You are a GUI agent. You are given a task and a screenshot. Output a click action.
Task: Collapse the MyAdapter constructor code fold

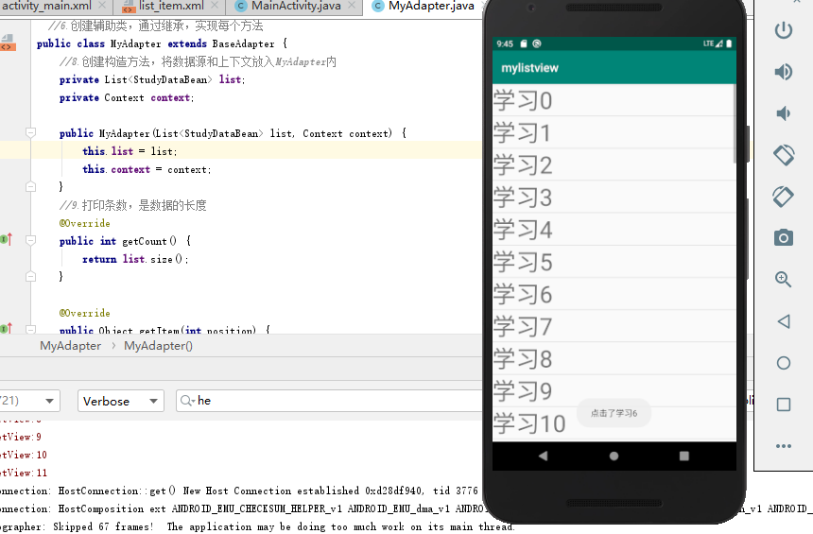(31, 133)
